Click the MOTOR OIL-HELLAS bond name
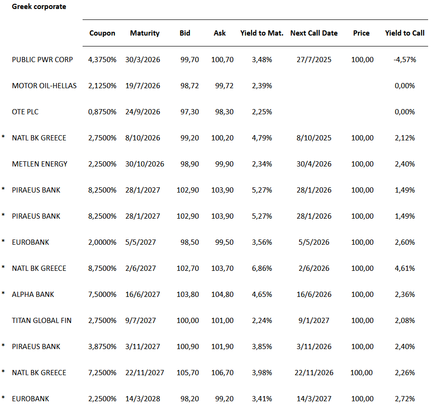 point(44,86)
